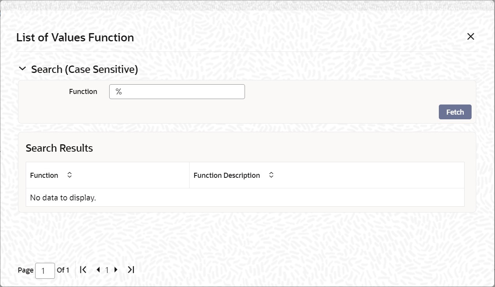Click the Search (Case Sensitive) heading text

click(x=85, y=69)
